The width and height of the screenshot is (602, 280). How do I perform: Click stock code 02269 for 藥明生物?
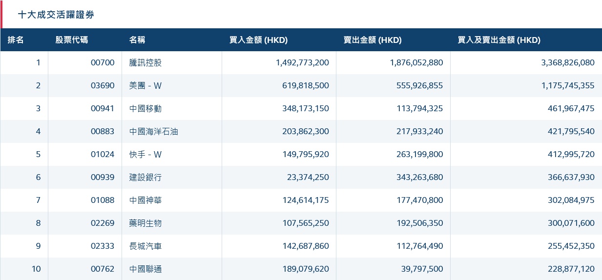(103, 223)
